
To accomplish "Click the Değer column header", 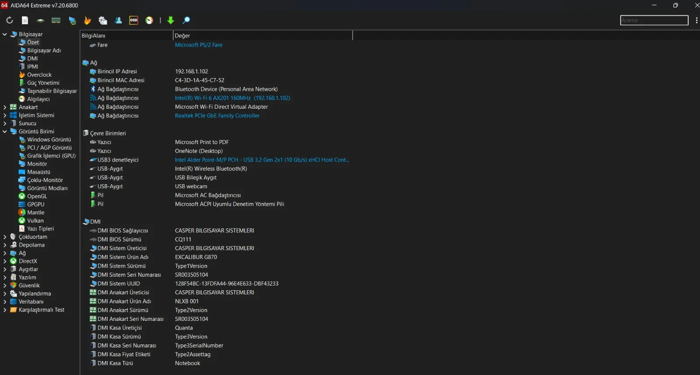I will click(x=263, y=35).
